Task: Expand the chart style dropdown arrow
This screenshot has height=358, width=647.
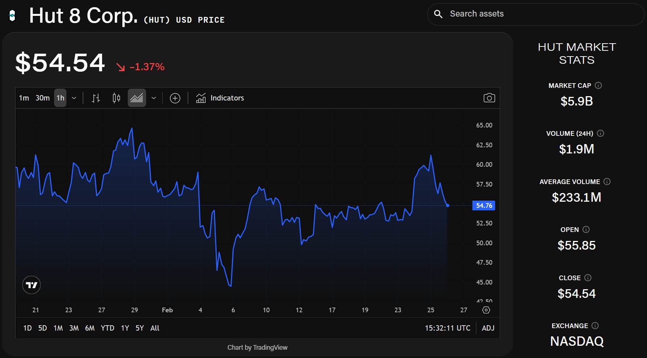Action: pos(154,98)
